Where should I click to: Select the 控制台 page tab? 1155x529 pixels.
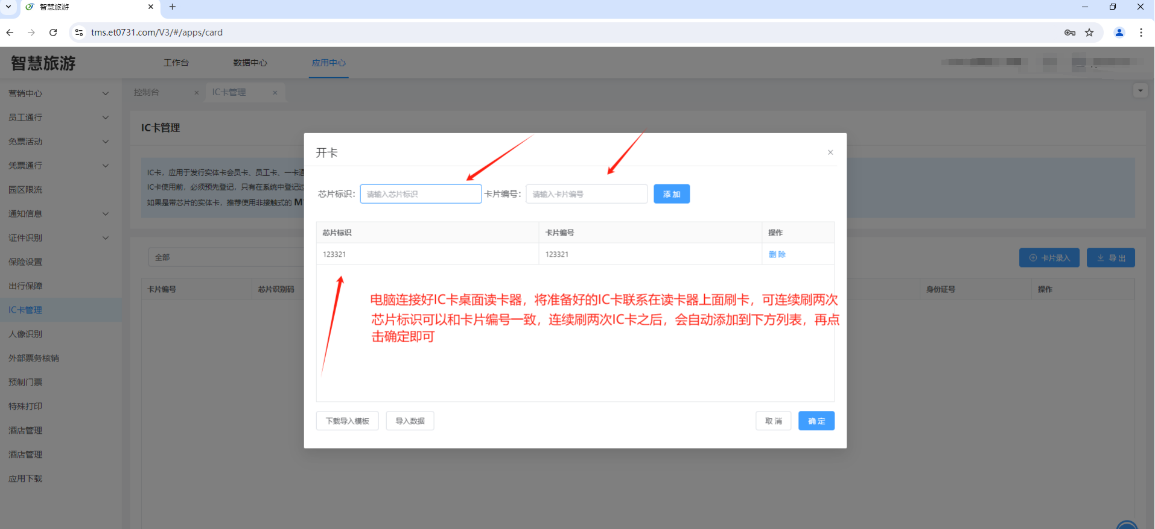(x=147, y=92)
